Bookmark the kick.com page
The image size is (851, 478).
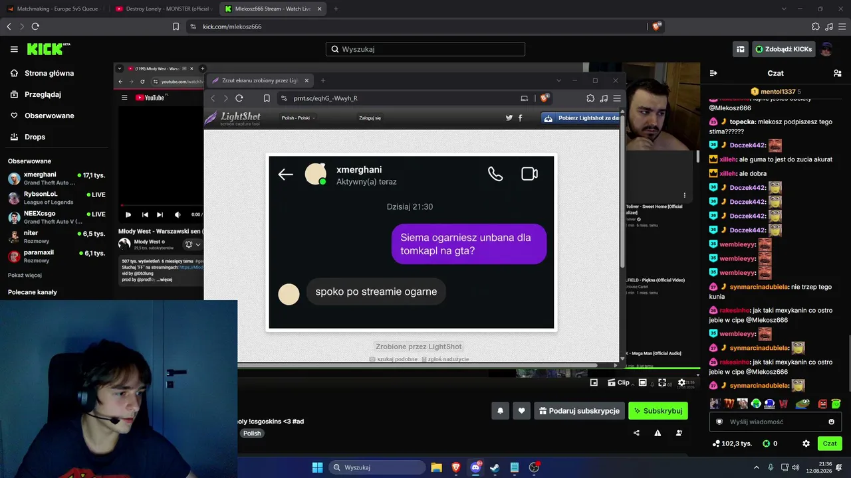click(176, 27)
